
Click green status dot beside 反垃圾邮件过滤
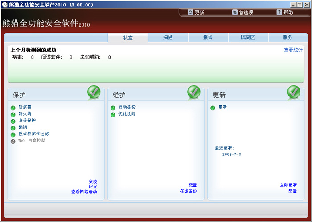13,134
